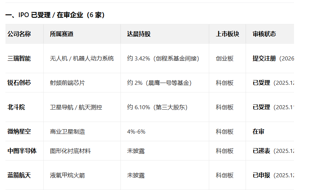Click the 上市板块 column header

227,34
